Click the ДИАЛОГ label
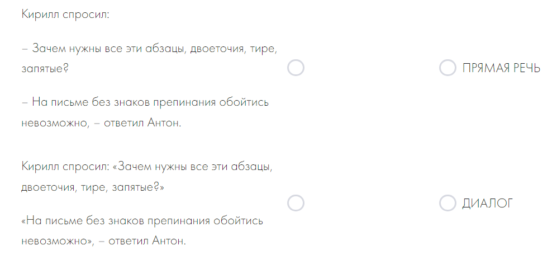 tap(488, 203)
